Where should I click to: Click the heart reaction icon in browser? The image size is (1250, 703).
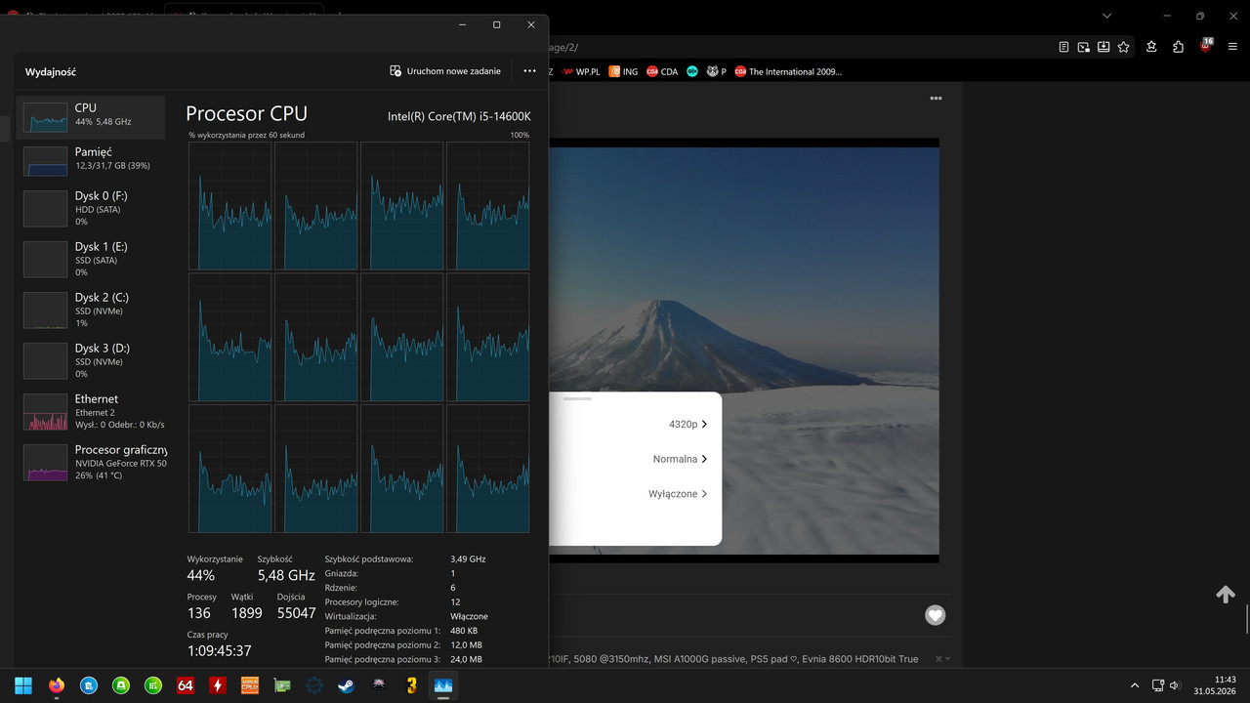[x=936, y=615]
